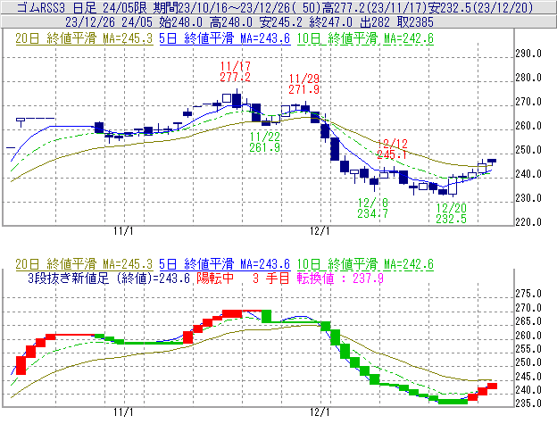Click the 275.0 axis label on lower chart
Viewport: 557px width, 424px height.
[x=528, y=294]
